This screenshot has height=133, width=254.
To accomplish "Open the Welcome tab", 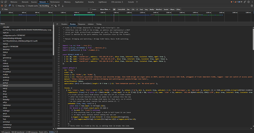I will (14, 2).
